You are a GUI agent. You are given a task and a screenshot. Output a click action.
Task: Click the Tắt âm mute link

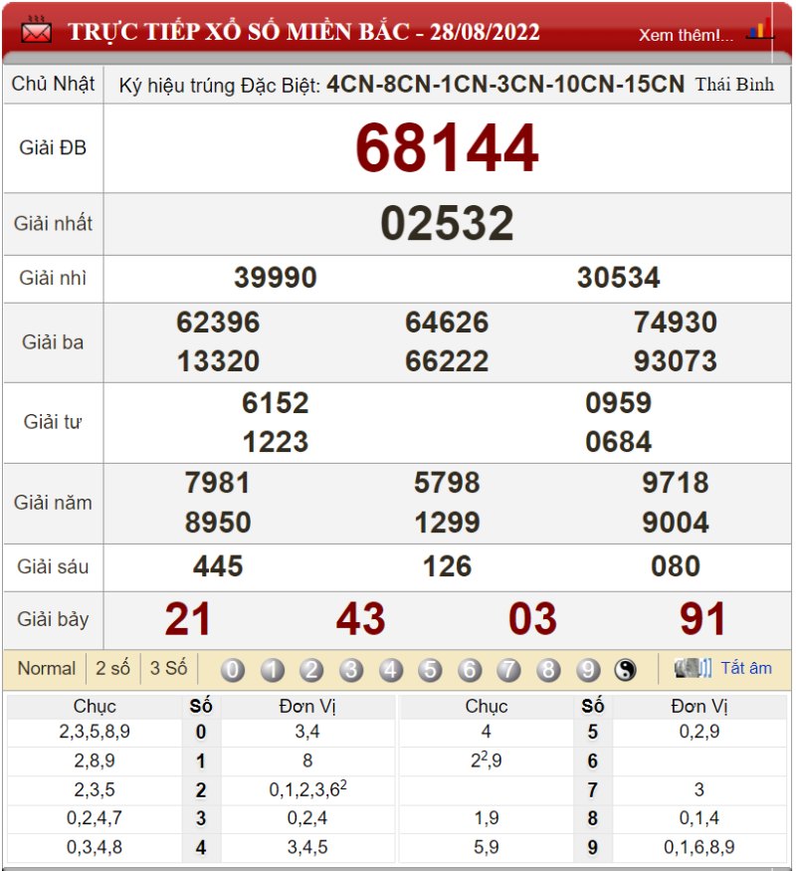(746, 669)
